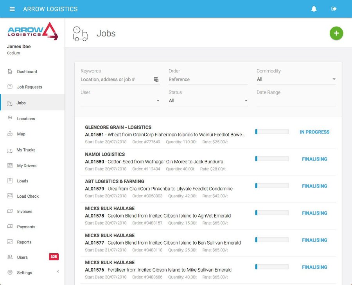Image resolution: width=352 pixels, height=285 pixels.
Task: Click the 325 Users badge
Action: point(54,257)
